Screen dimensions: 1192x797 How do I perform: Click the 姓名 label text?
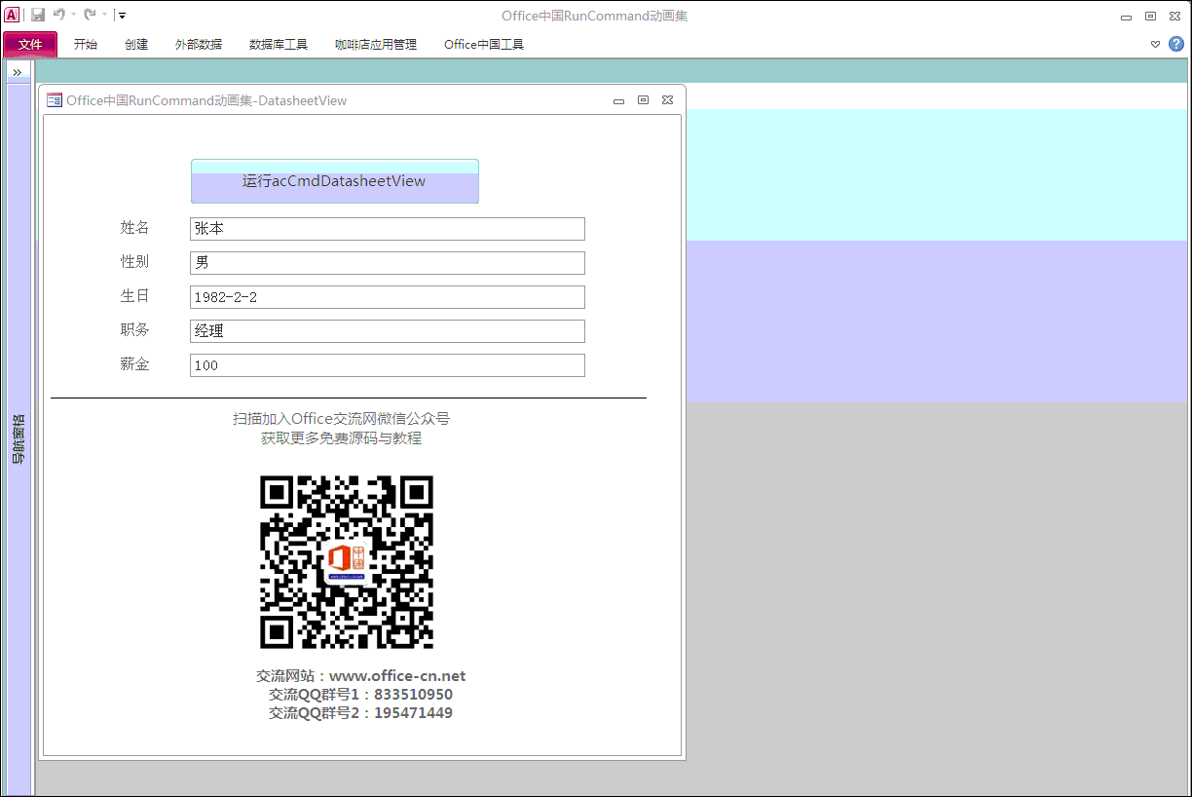point(135,228)
